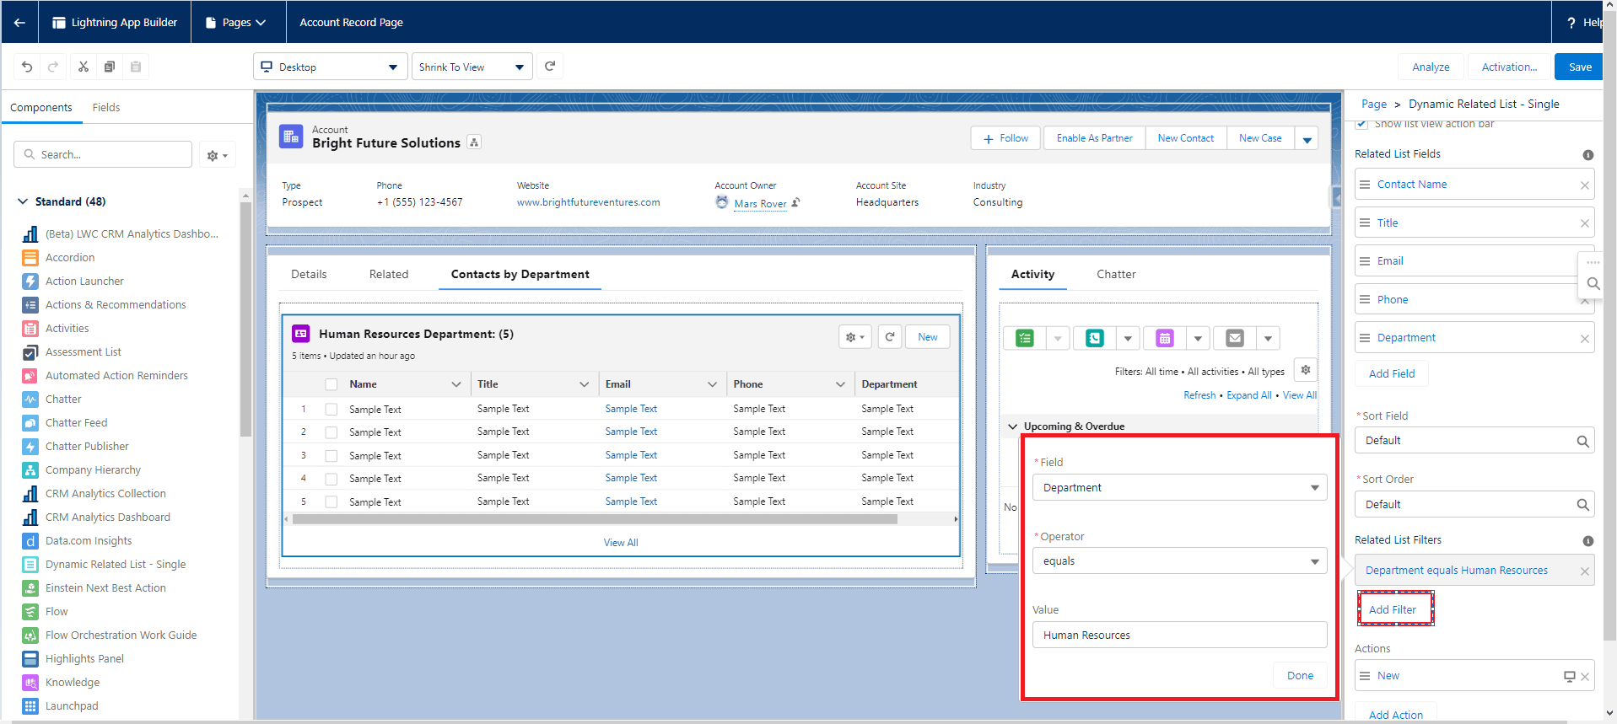The height and width of the screenshot is (724, 1617).
Task: Open component list settings gear
Action: [x=217, y=155]
